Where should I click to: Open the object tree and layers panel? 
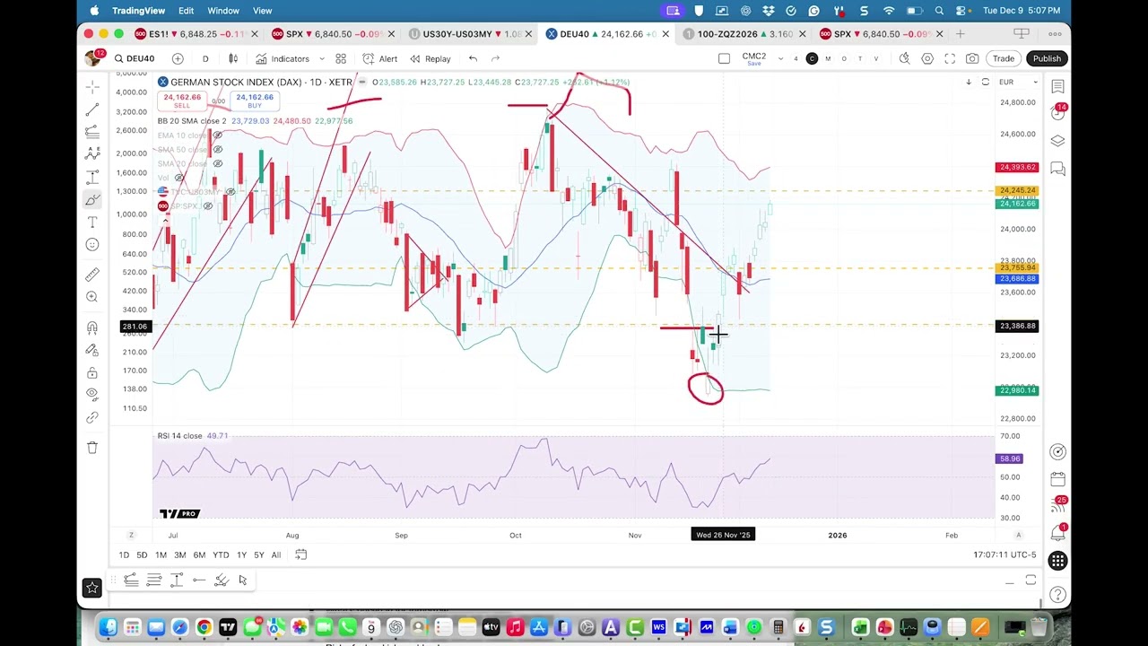coord(1058,141)
